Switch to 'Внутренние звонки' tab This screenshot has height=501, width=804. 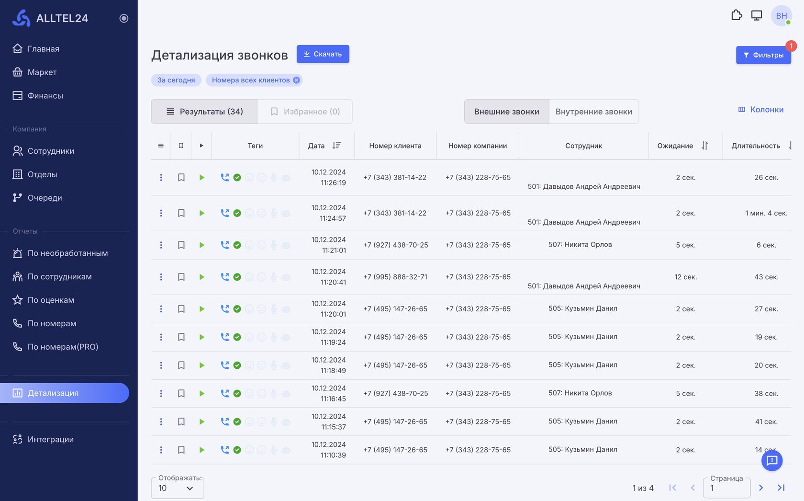593,112
